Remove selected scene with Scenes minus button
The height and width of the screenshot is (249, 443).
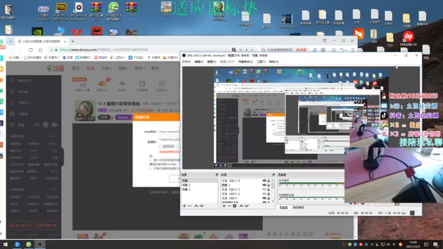(190, 206)
